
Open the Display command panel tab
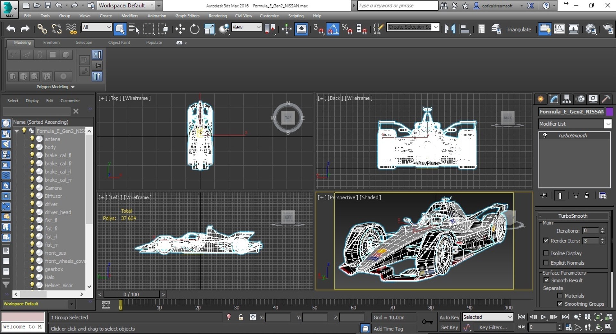[593, 99]
